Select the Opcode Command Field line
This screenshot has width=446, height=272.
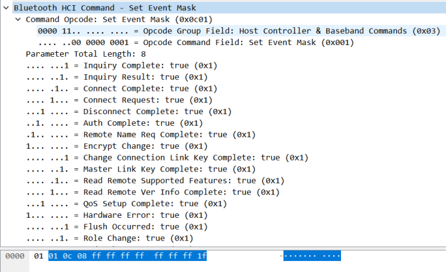[196, 43]
